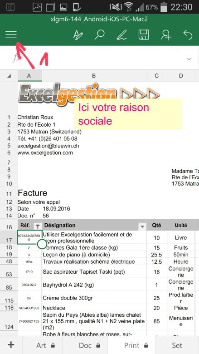
Task: Open the Réf. column filter button
Action: click(x=38, y=226)
